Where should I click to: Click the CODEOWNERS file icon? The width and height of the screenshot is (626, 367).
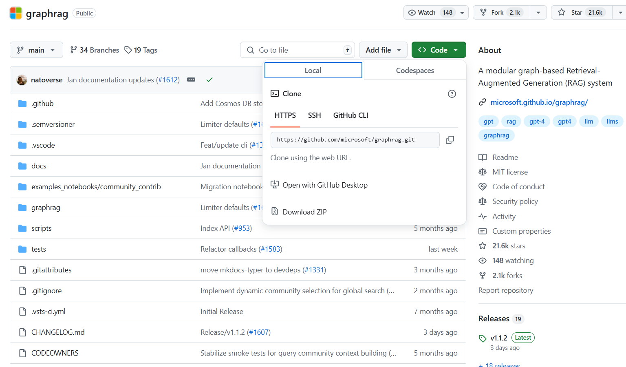[23, 353]
